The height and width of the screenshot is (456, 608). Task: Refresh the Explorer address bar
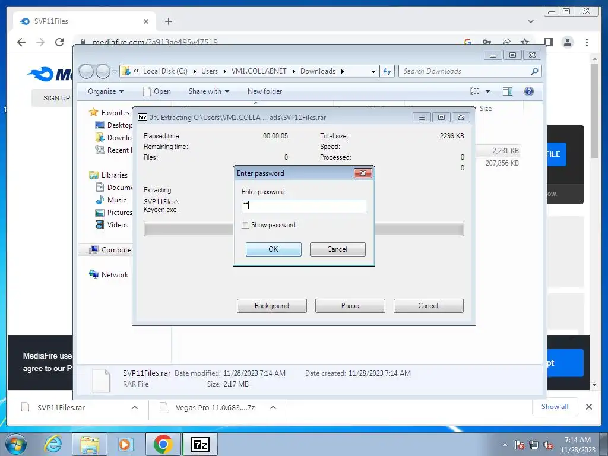pos(387,71)
